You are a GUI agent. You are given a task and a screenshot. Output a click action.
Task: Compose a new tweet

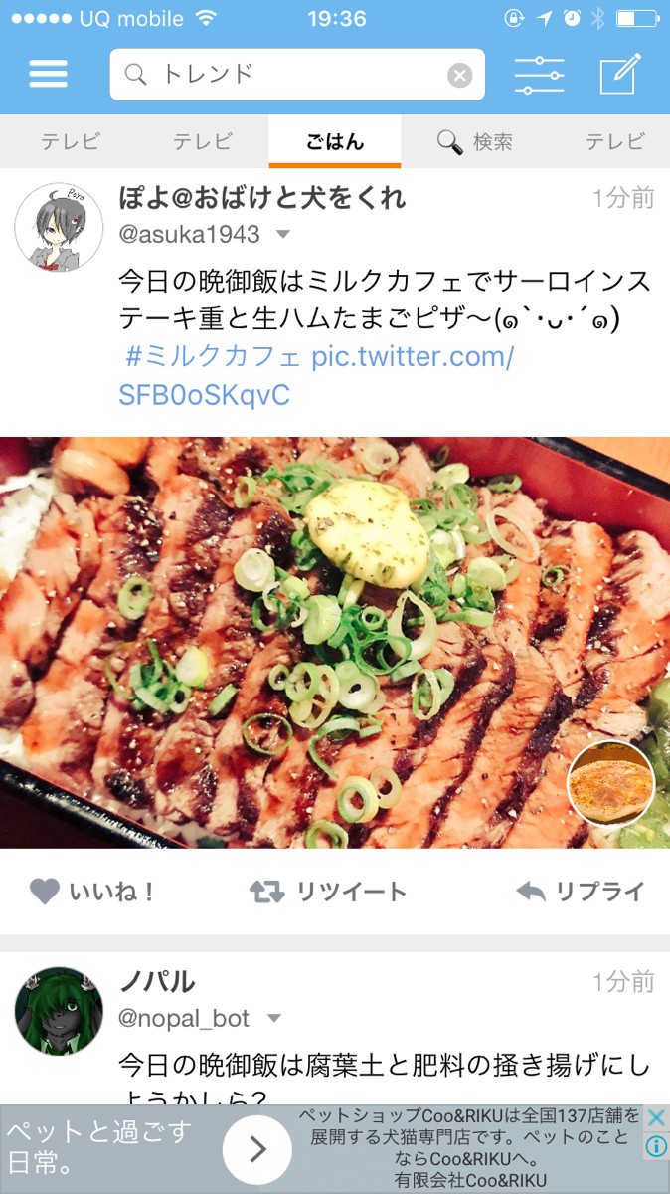click(x=621, y=74)
